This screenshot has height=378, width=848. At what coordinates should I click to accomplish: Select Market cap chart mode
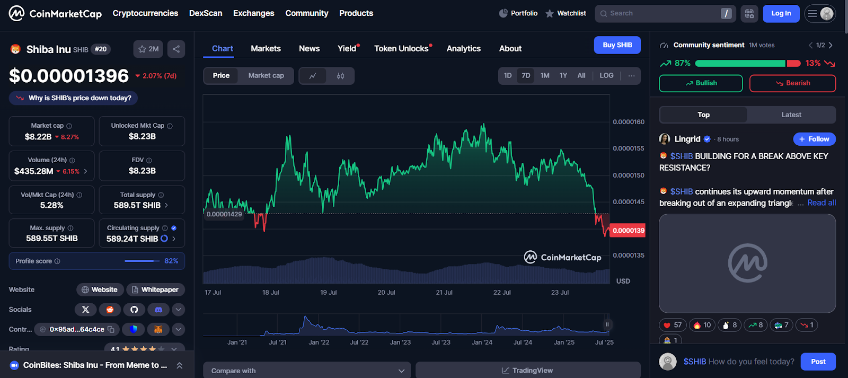pyautogui.click(x=266, y=76)
